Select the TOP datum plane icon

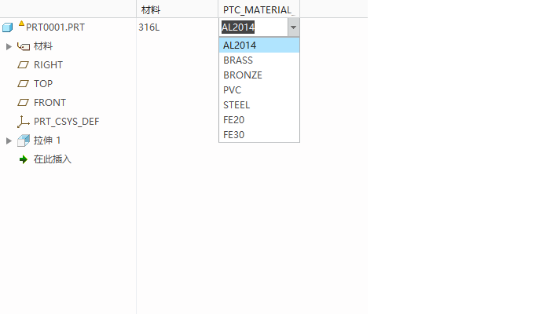pyautogui.click(x=23, y=84)
